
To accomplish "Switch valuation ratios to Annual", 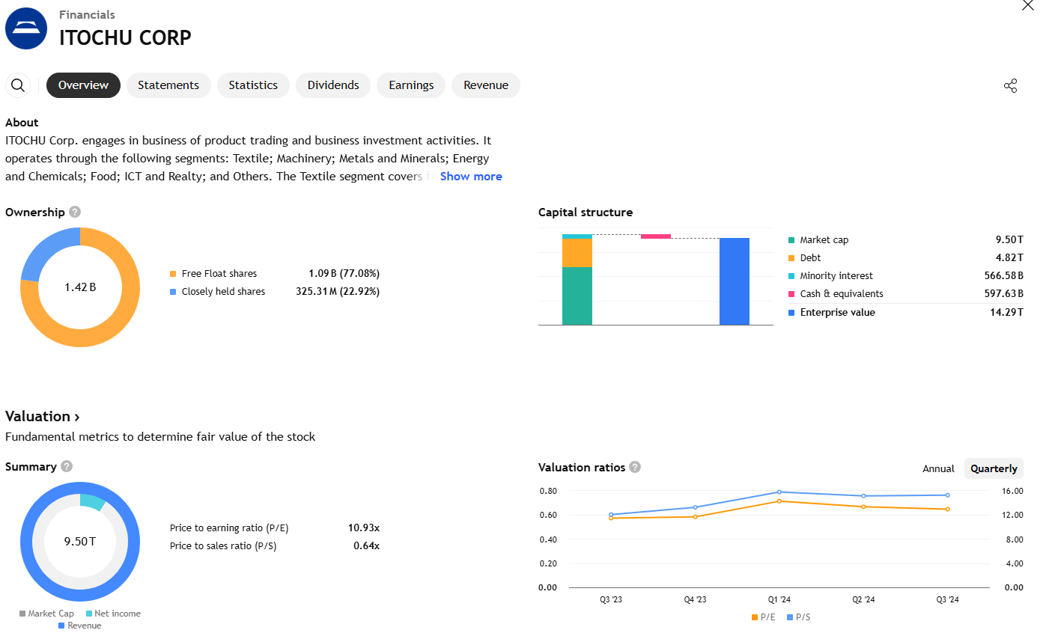I will [x=938, y=469].
